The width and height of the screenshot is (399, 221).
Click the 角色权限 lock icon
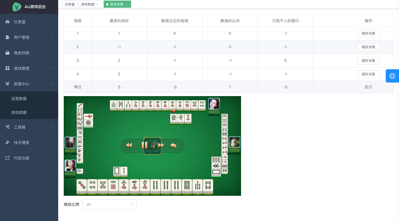(8, 53)
